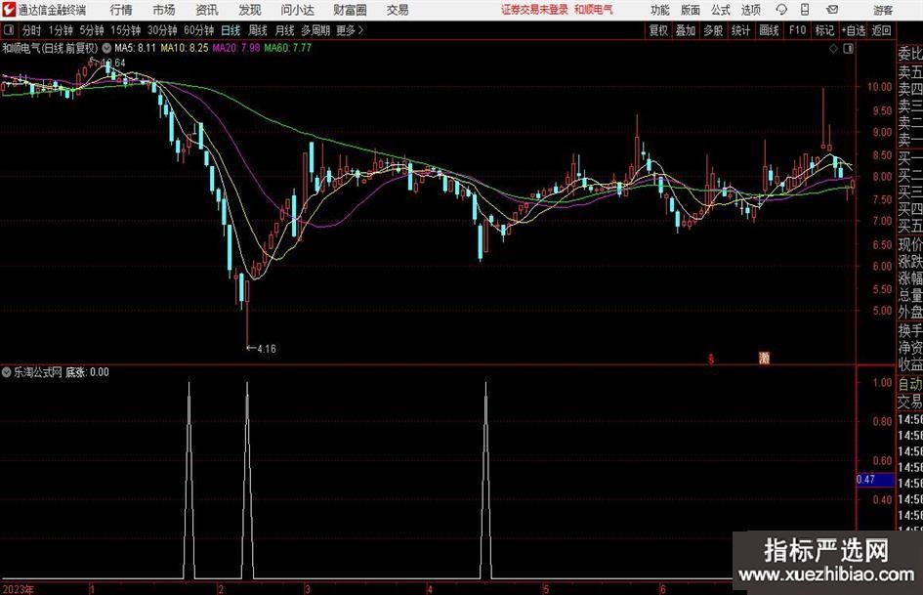Image resolution: width=923 pixels, height=595 pixels.
Task: Open the 多周期 multi-period view
Action: click(315, 30)
